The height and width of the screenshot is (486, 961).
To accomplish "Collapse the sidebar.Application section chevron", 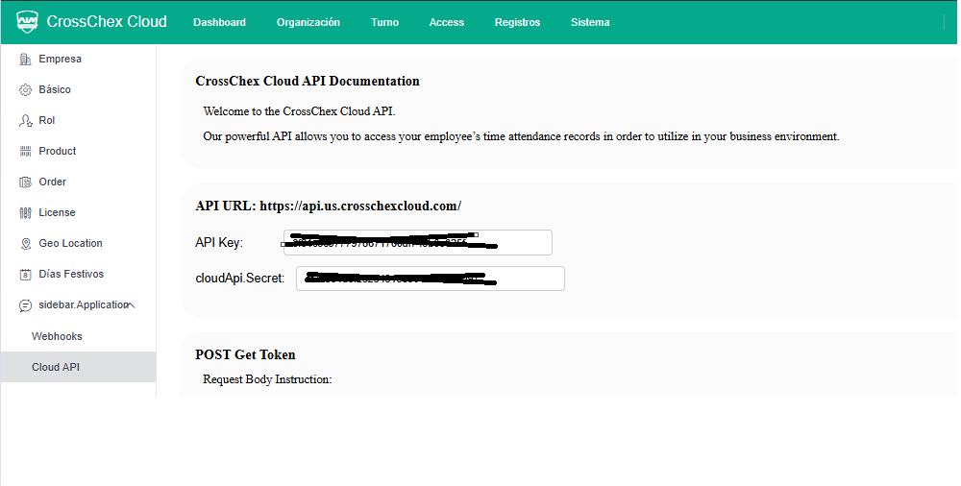I will click(131, 304).
